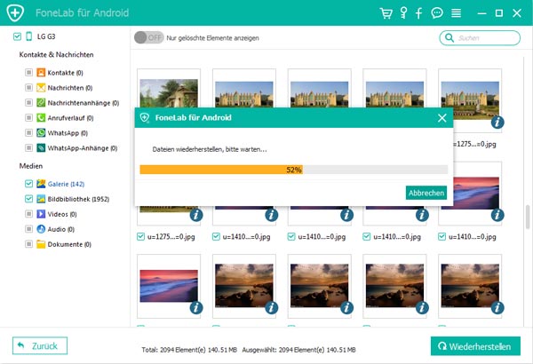Toggle 'Nur gelöschte Elemente anzeigen' switch
Viewport: 533px width, 364px height.
pyautogui.click(x=149, y=37)
